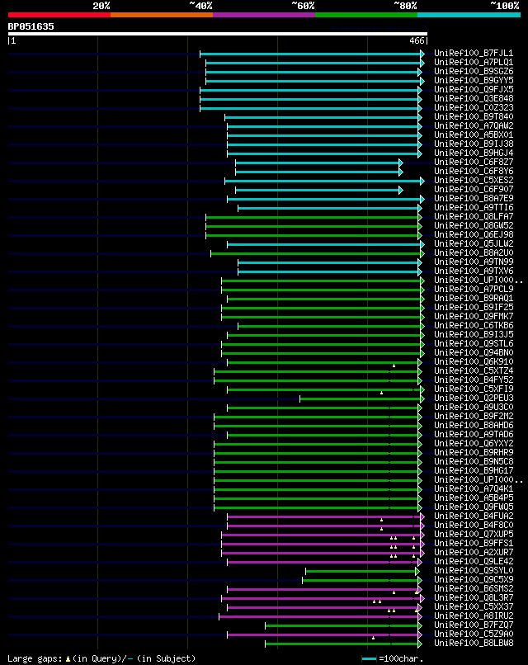Select hit UniRef100_Q6EJ98
528x665 pixels.
[x=474, y=234]
